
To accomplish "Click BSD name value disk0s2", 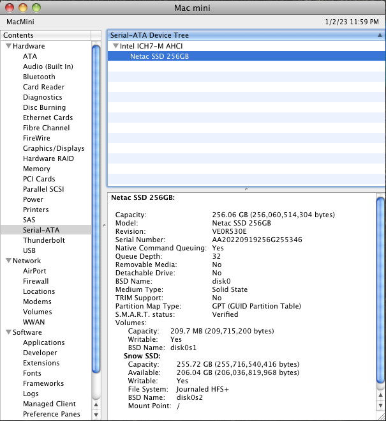I will pos(189,397).
